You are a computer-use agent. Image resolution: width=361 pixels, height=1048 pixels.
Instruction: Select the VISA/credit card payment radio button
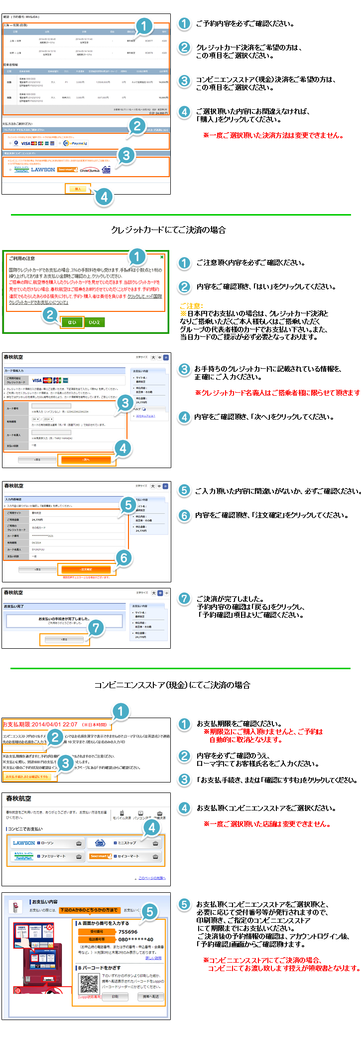click(x=10, y=143)
